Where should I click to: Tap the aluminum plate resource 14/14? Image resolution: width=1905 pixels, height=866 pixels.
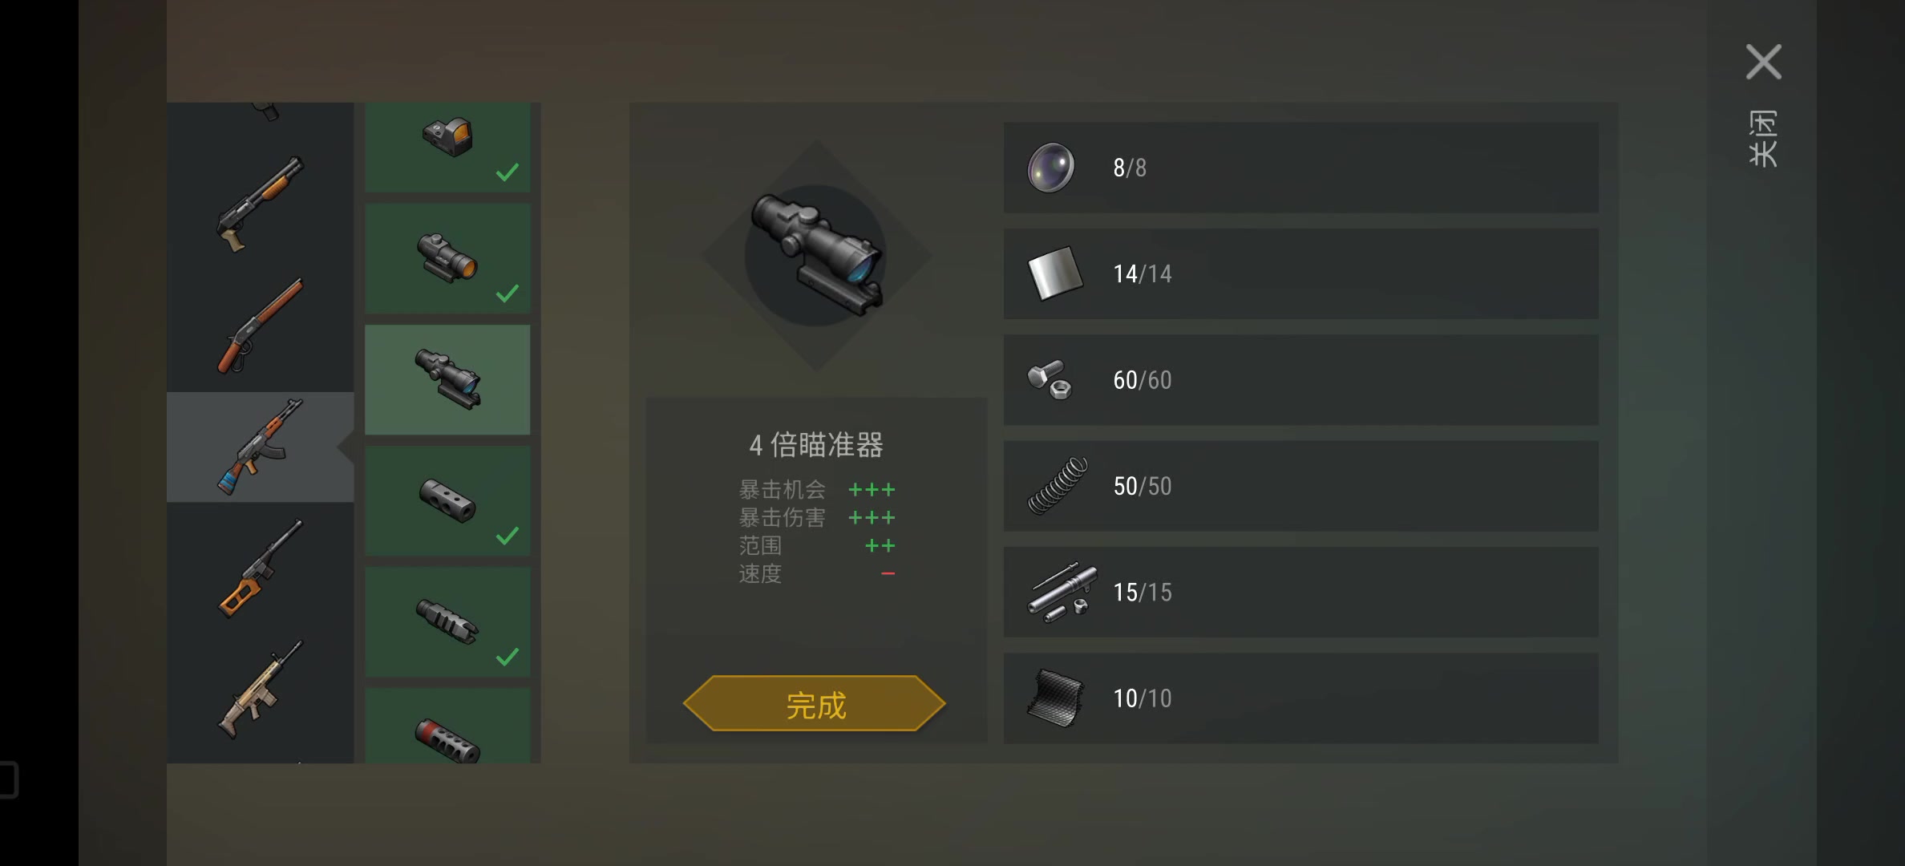pyautogui.click(x=1301, y=273)
